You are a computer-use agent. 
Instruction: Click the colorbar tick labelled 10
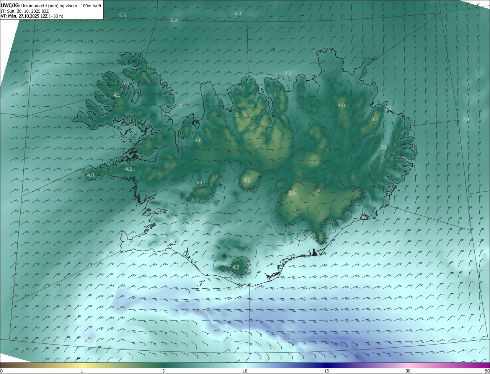[x=245, y=371]
